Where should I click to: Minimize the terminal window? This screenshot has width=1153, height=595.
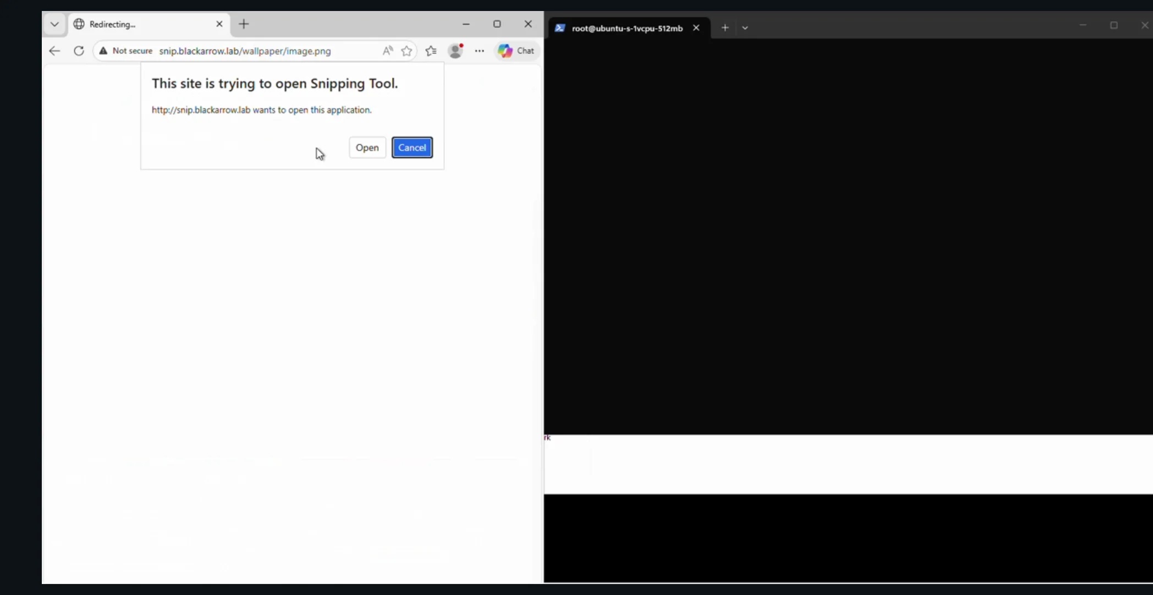(x=1083, y=25)
